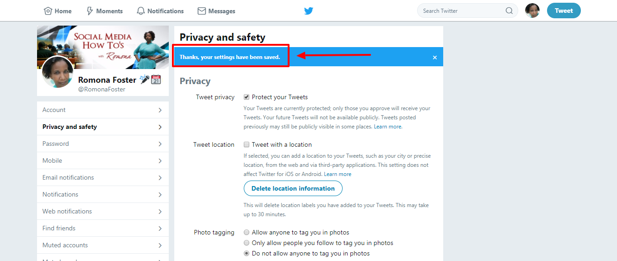Expand Email notifications row
The height and width of the screenshot is (261, 617).
click(x=103, y=178)
